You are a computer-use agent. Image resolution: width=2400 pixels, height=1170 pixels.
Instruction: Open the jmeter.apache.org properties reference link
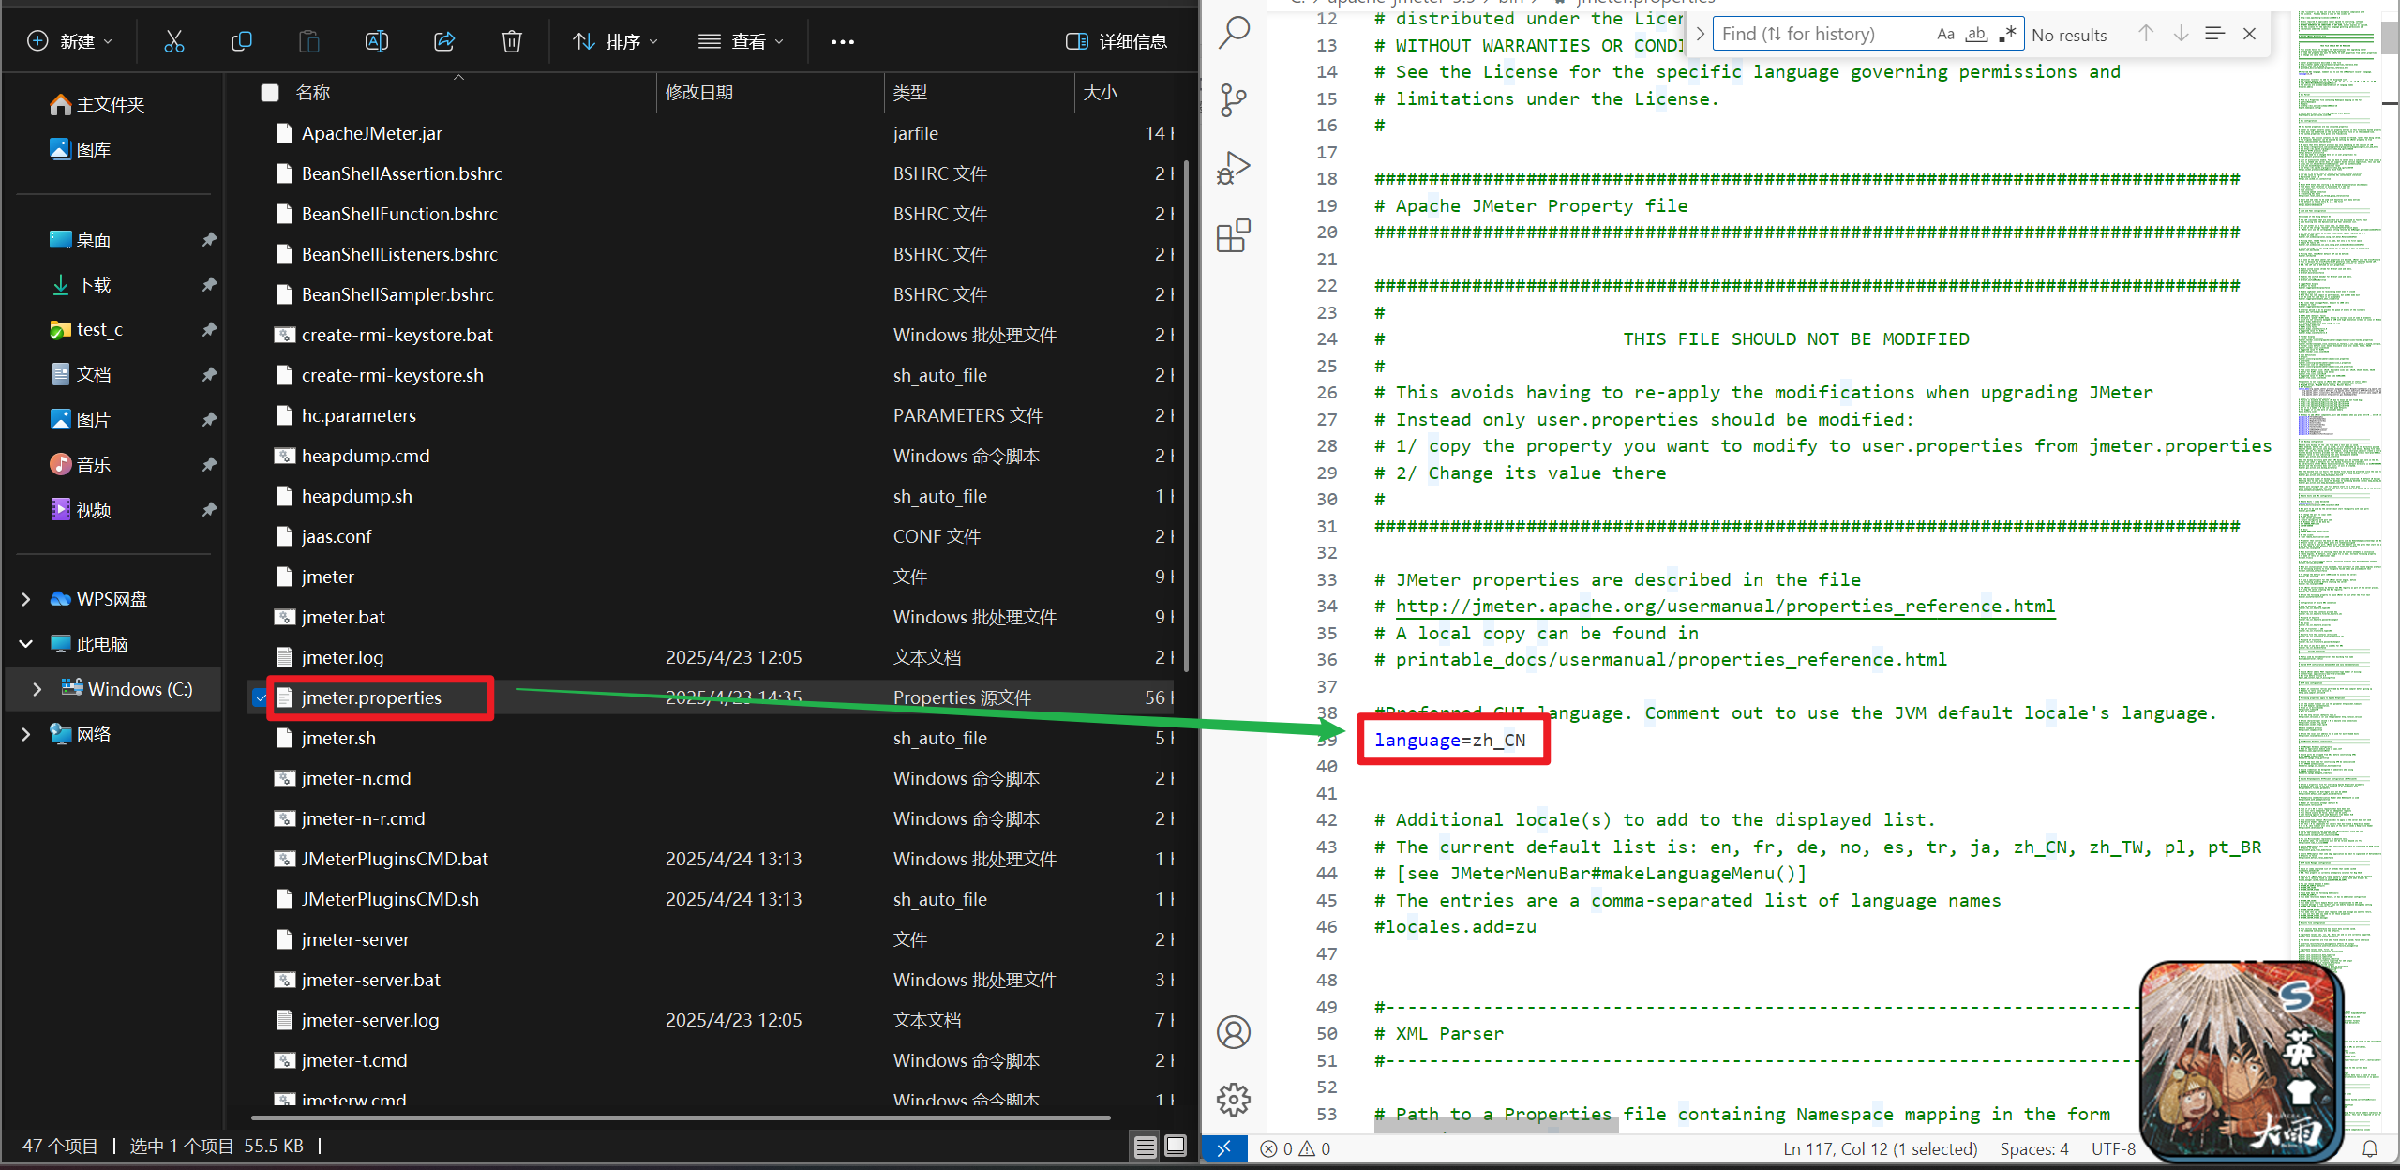(x=1725, y=607)
